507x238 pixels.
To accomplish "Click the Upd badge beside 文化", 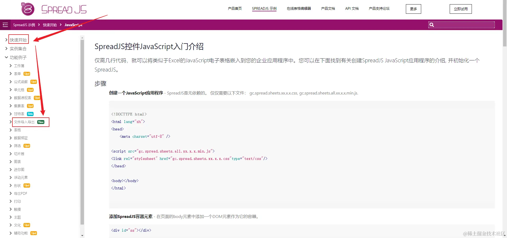I will tap(27, 225).
